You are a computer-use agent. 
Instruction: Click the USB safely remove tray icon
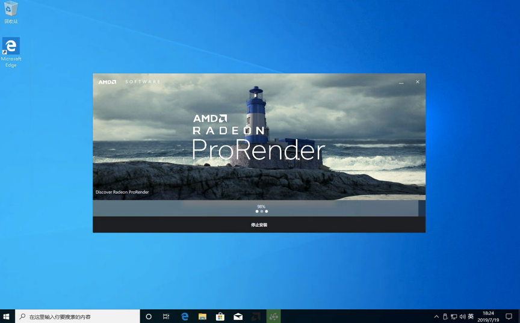click(x=445, y=316)
